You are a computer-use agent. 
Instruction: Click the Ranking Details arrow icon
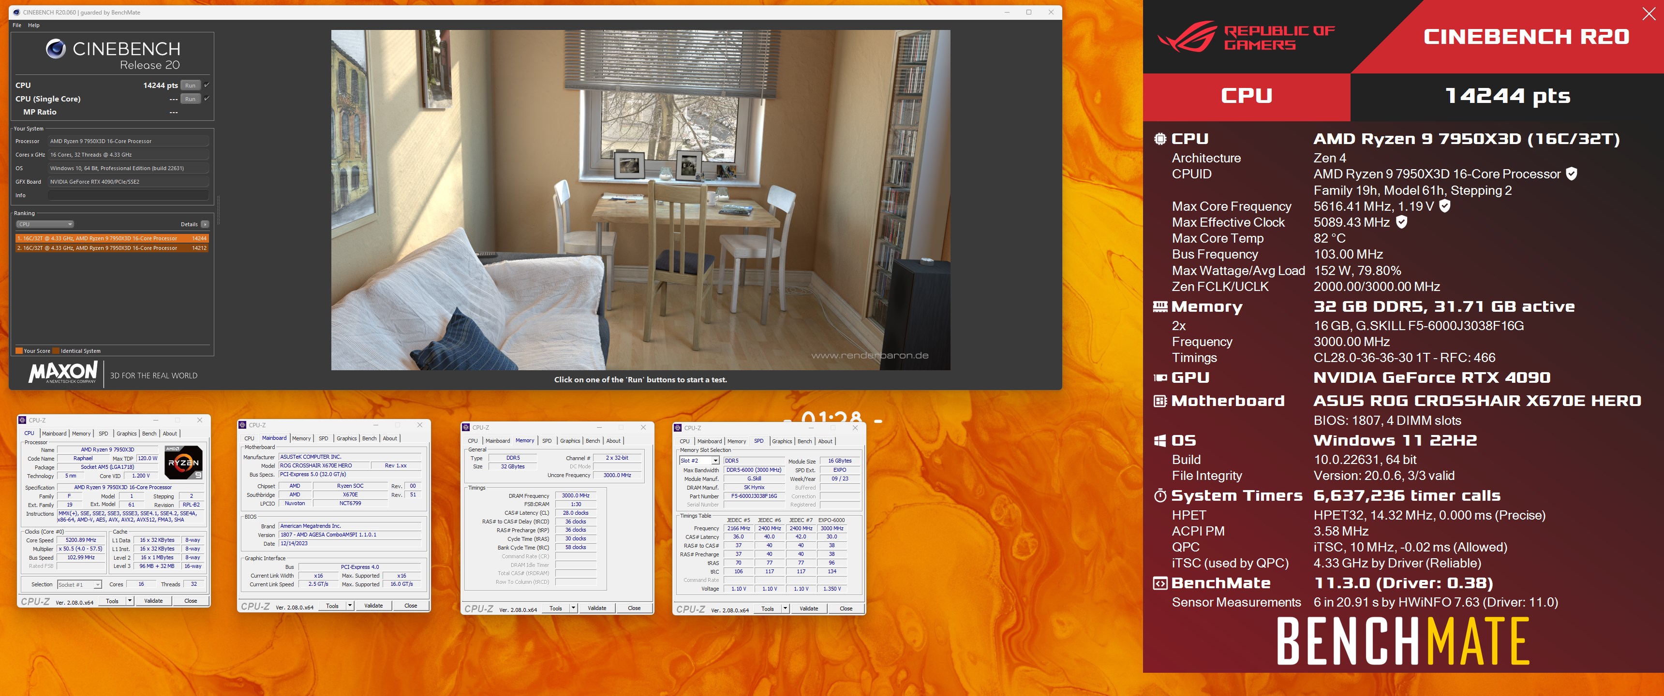click(x=205, y=224)
